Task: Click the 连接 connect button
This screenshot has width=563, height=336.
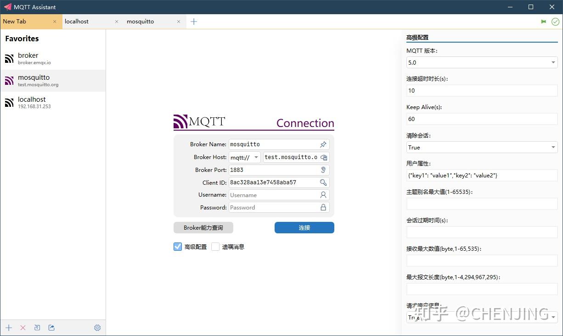Action: pyautogui.click(x=304, y=227)
